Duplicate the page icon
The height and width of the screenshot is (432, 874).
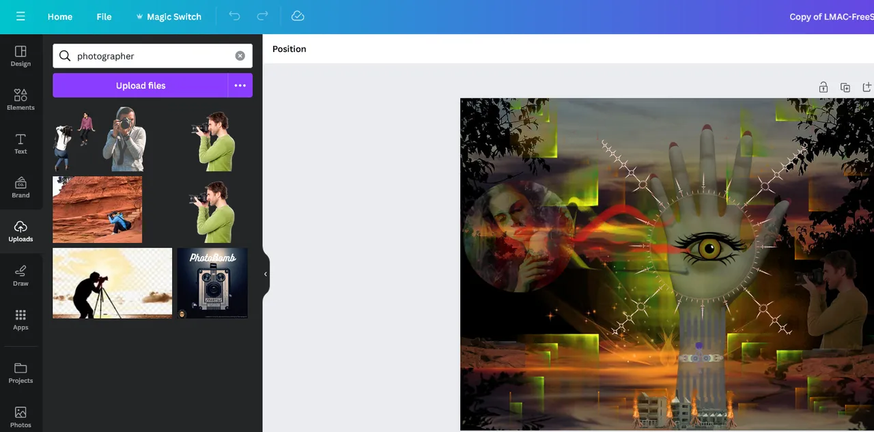pyautogui.click(x=845, y=87)
